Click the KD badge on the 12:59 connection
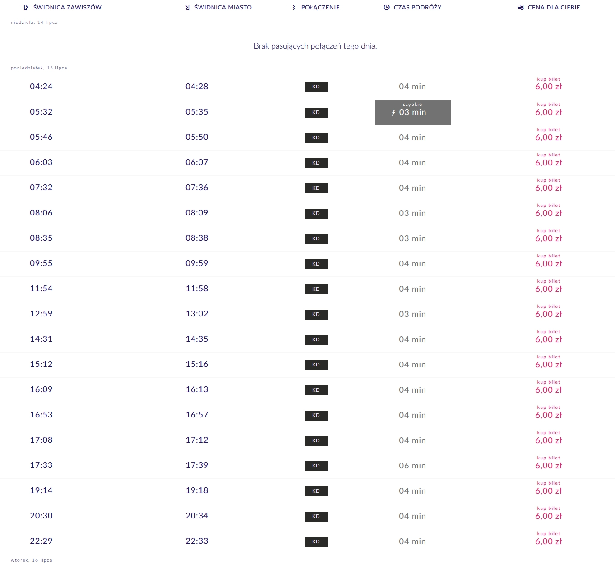 316,314
